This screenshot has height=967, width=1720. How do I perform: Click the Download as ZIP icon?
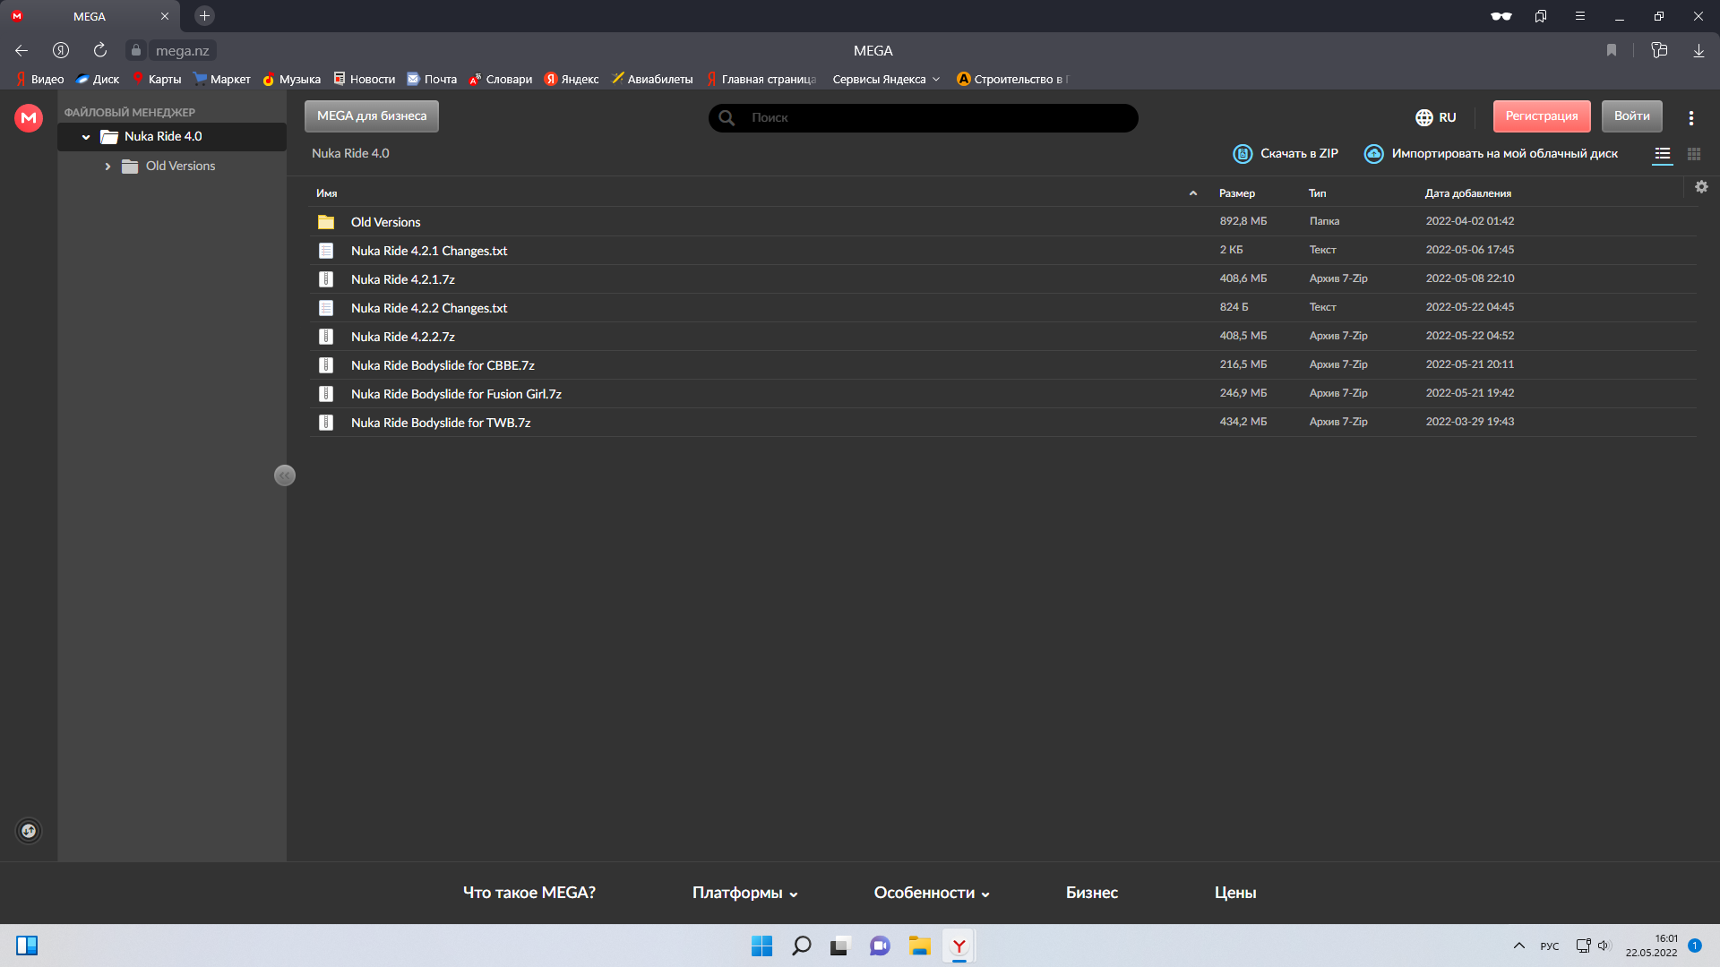pos(1243,154)
